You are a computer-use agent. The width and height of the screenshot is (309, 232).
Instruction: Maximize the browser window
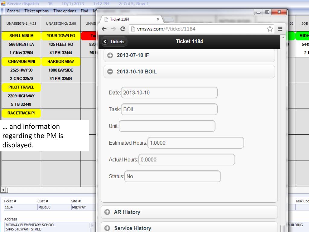click(267, 12)
